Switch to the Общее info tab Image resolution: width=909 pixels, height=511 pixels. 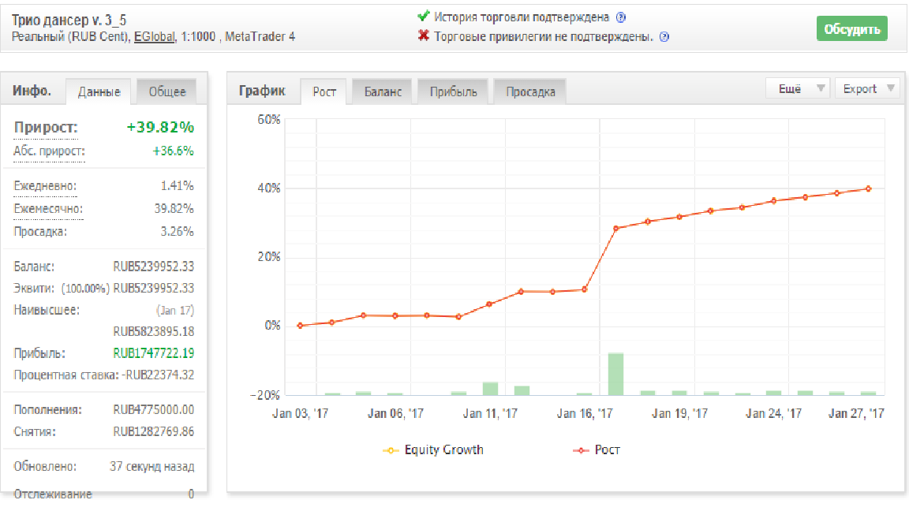coord(167,91)
